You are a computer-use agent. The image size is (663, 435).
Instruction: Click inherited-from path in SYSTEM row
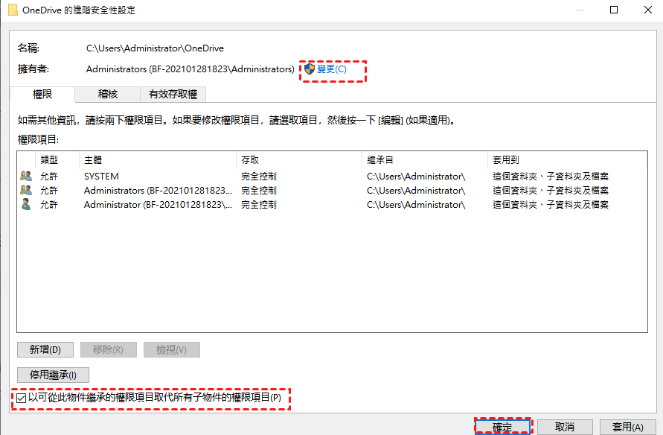(416, 176)
